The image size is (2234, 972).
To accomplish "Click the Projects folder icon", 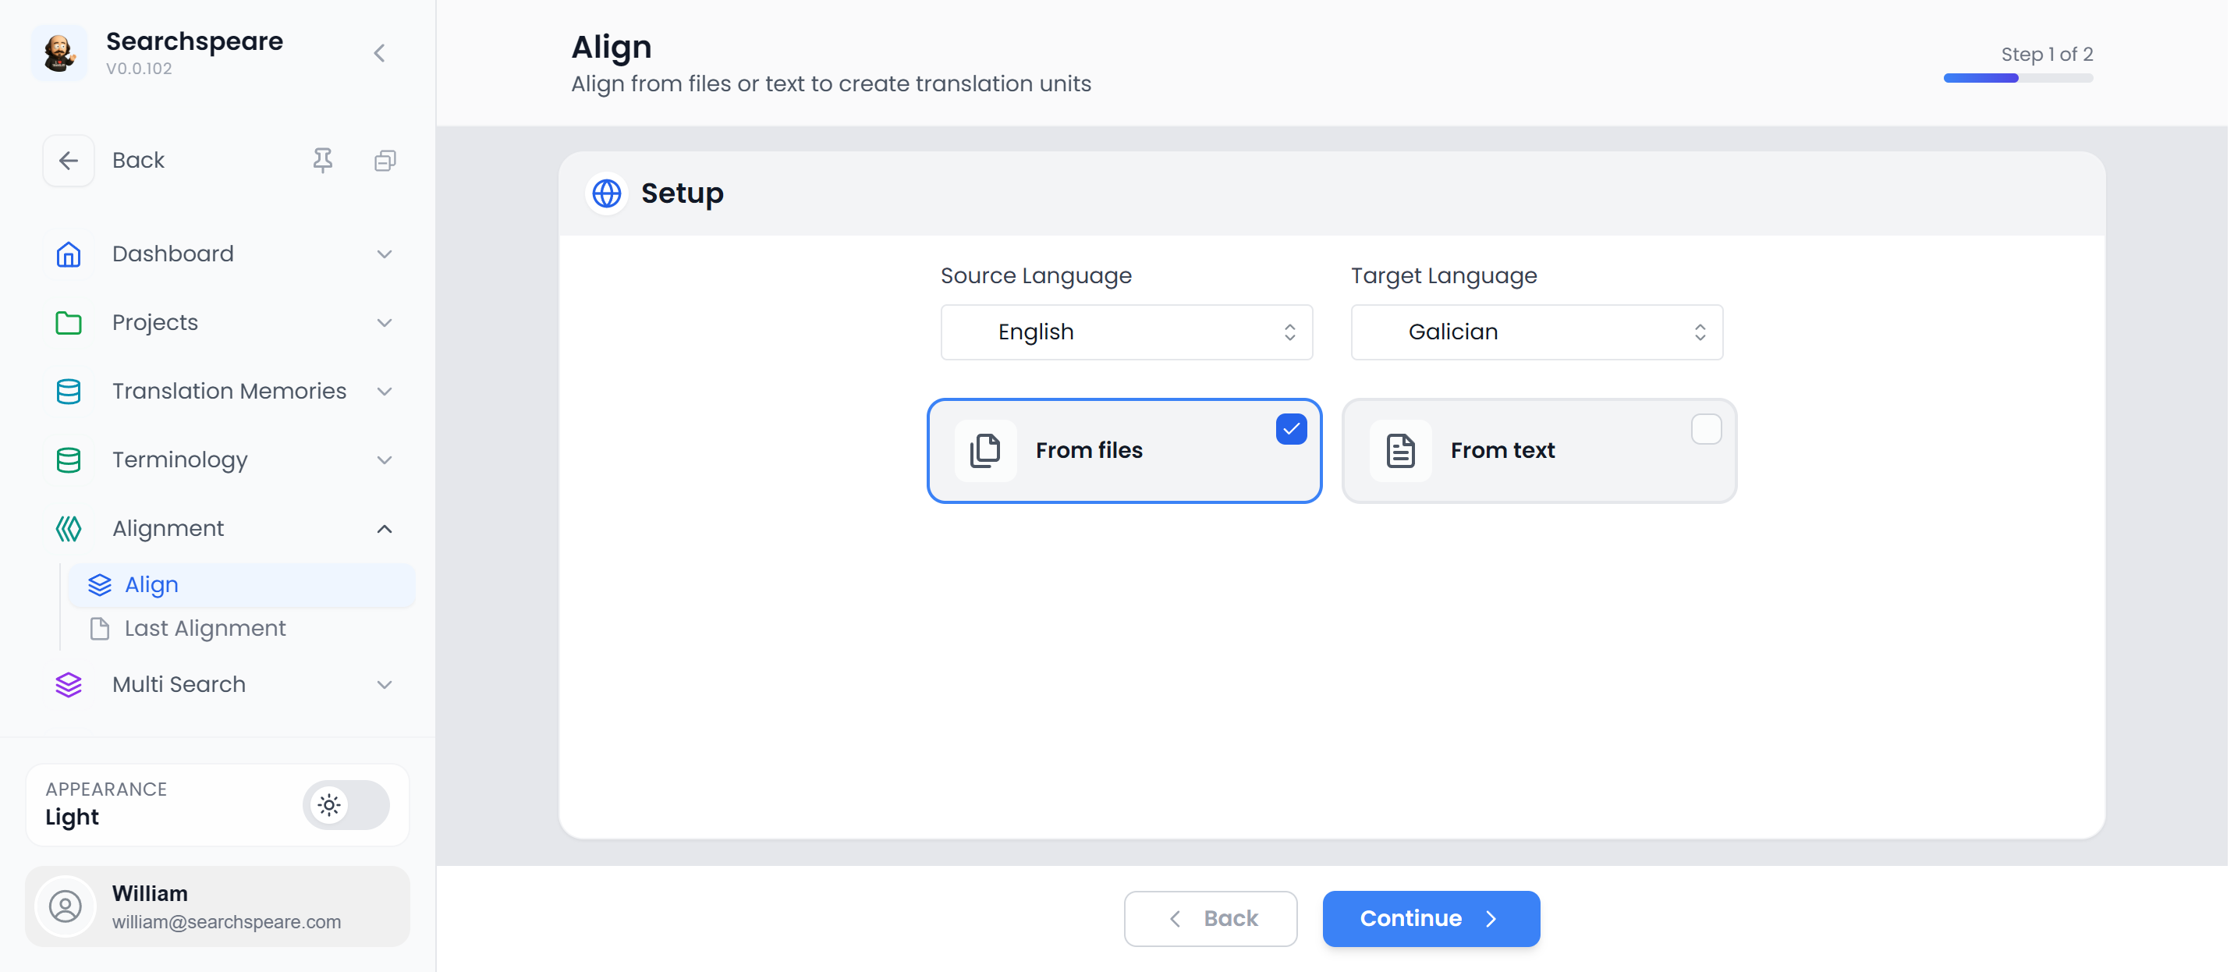I will tap(69, 322).
